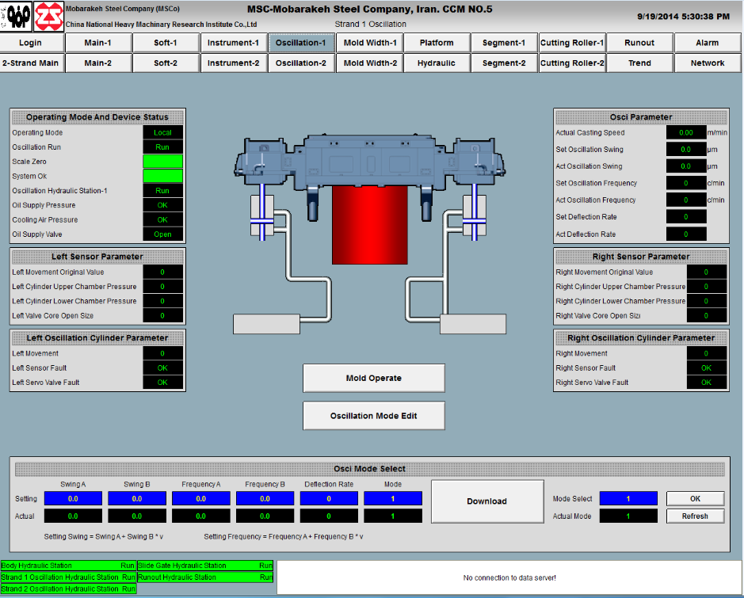Viewport: 744px width, 598px height.
Task: Switch to Oscillation-2 tab
Action: coord(301,63)
